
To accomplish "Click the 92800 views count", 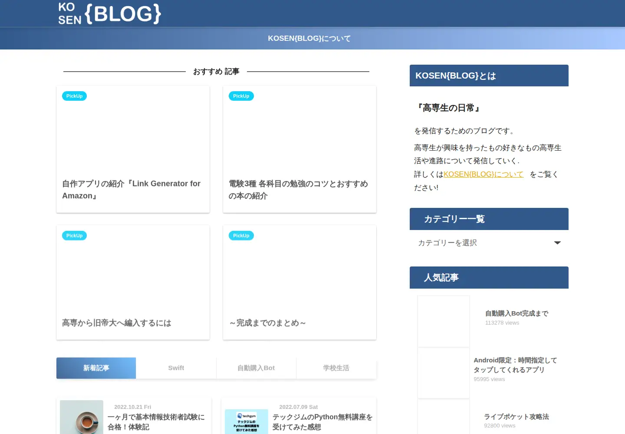I will click(x=500, y=426).
